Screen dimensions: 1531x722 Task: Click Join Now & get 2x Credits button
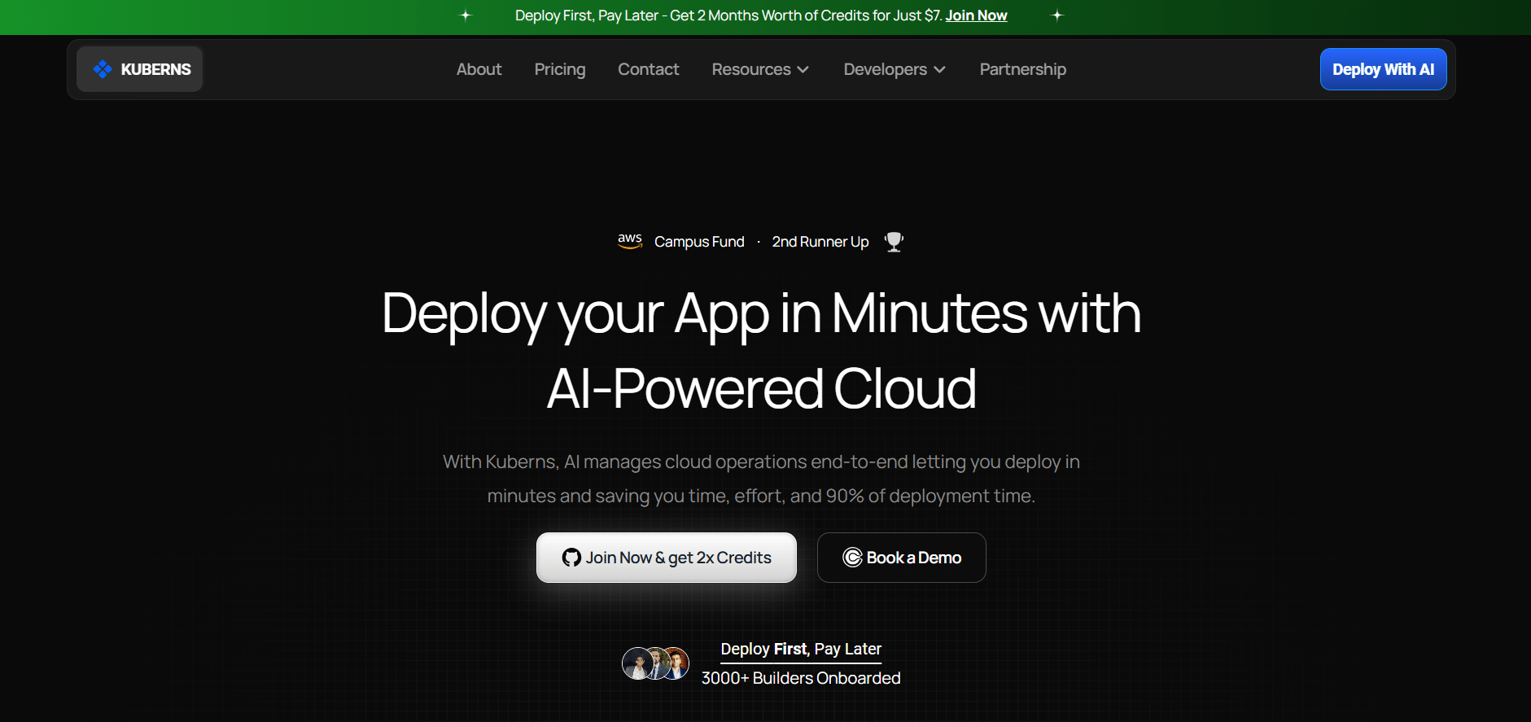667,558
